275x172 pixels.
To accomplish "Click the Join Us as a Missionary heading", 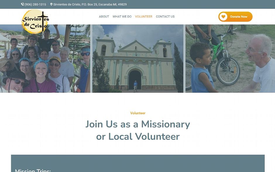I will click(138, 124).
